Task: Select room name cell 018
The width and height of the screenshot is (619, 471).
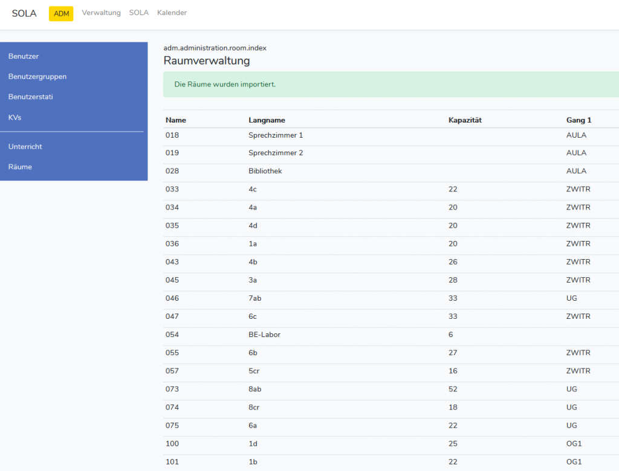Action: tap(172, 135)
